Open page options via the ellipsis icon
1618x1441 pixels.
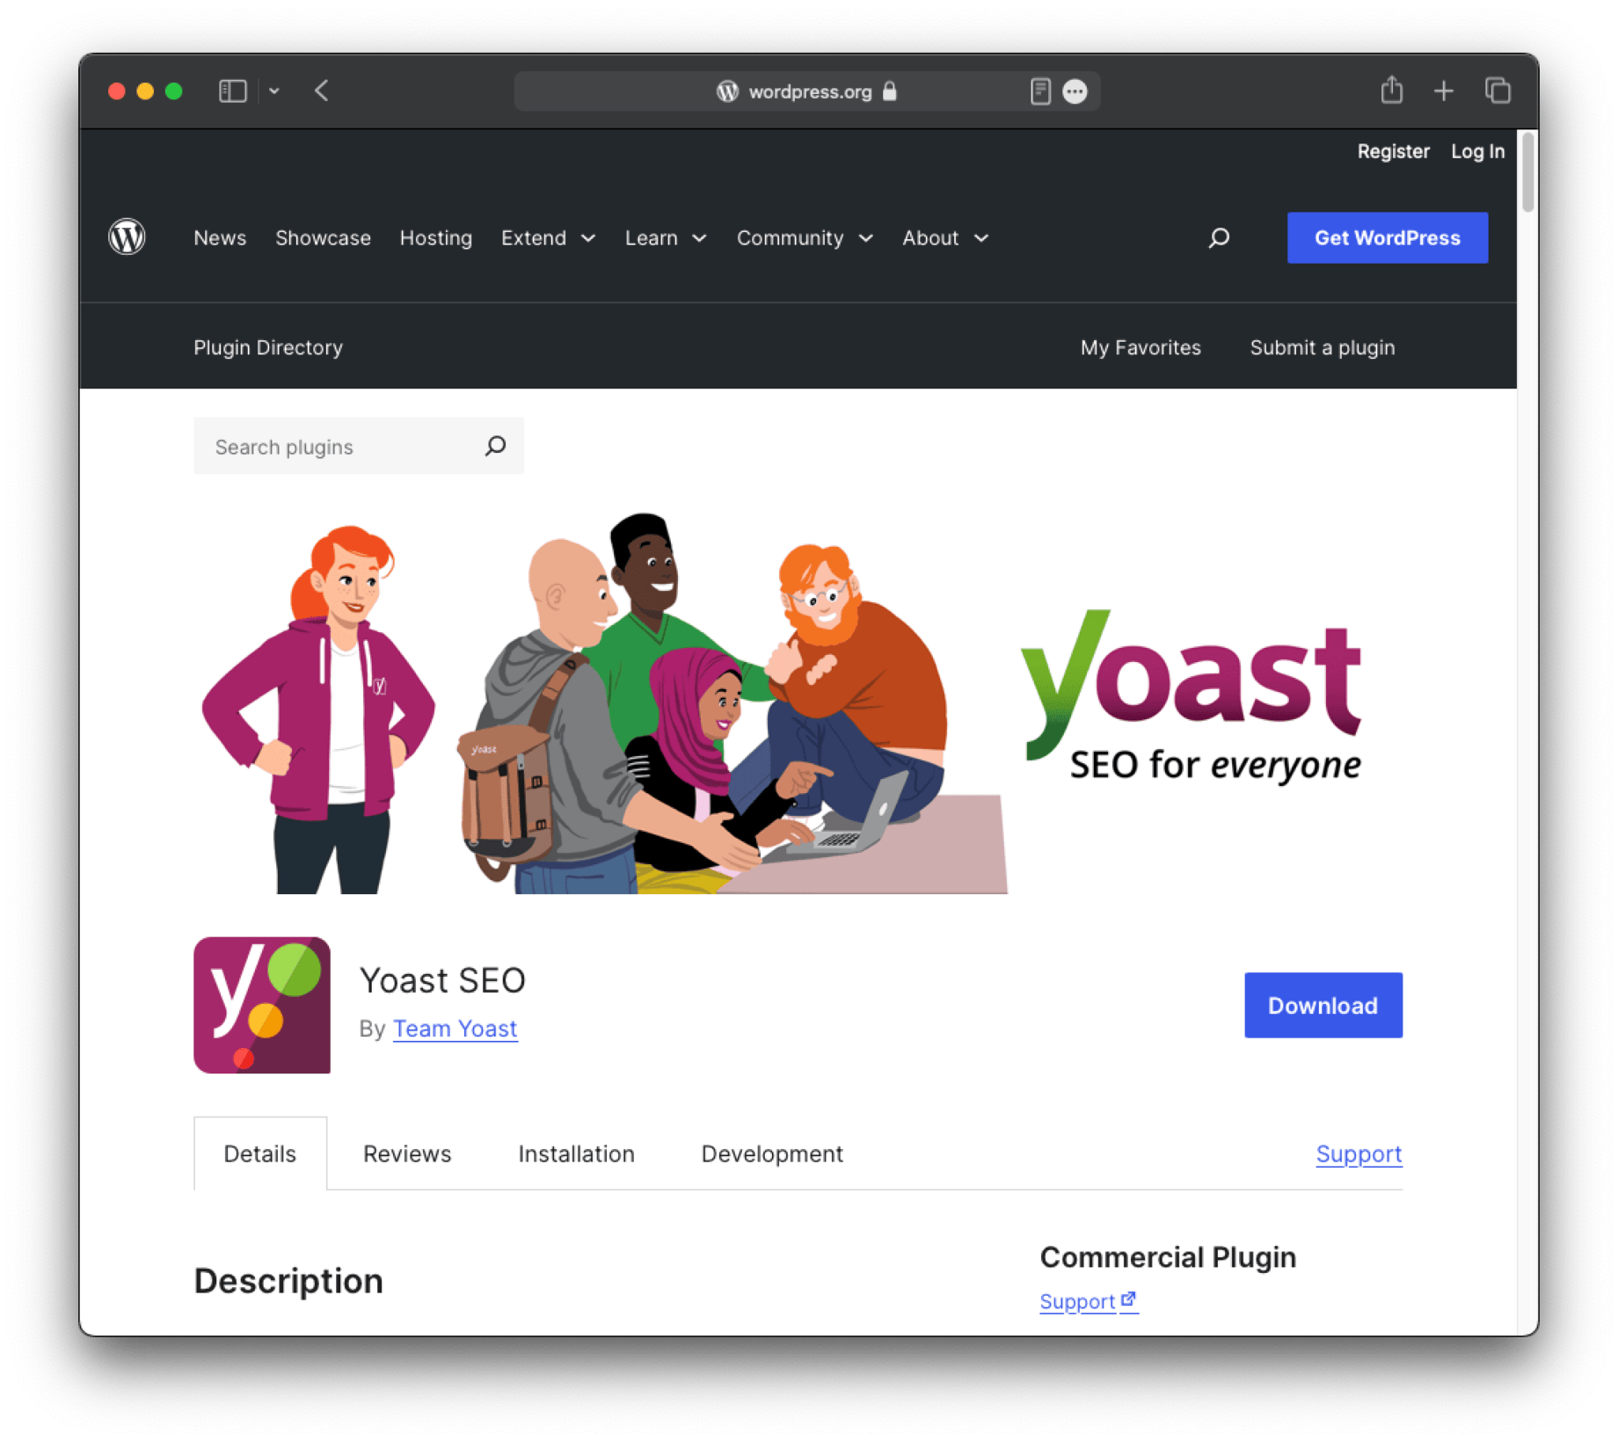pos(1075,91)
